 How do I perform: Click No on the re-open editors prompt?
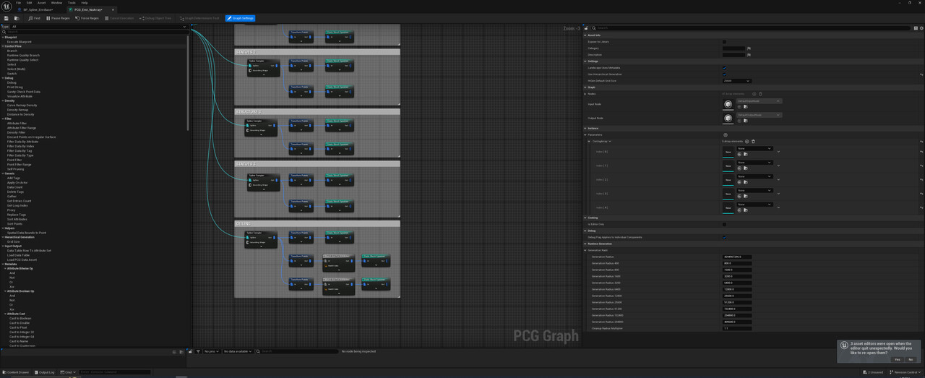click(911, 359)
